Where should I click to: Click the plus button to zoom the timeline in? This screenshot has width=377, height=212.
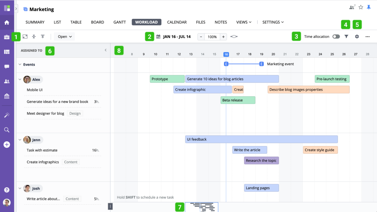point(223,37)
